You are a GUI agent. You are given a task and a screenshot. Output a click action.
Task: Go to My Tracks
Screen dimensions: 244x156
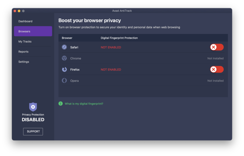click(x=25, y=41)
